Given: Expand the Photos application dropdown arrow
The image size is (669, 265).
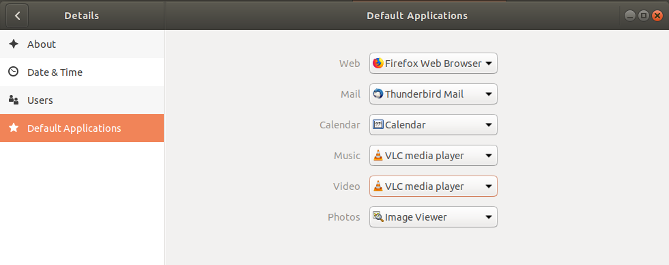Looking at the screenshot, I should (489, 217).
